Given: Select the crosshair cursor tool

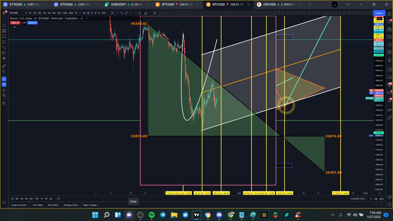Looking at the screenshot, I should click(x=4, y=20).
